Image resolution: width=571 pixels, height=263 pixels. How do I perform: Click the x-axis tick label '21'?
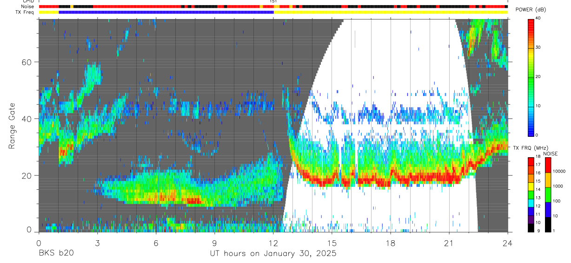pyautogui.click(x=449, y=243)
